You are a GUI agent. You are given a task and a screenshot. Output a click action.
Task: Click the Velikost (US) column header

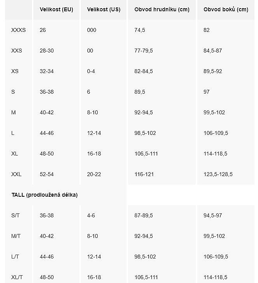[x=104, y=9]
